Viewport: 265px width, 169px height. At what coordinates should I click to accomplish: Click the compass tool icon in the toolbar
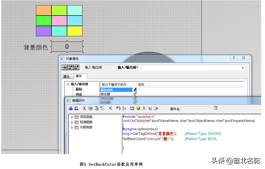(x=144, y=108)
